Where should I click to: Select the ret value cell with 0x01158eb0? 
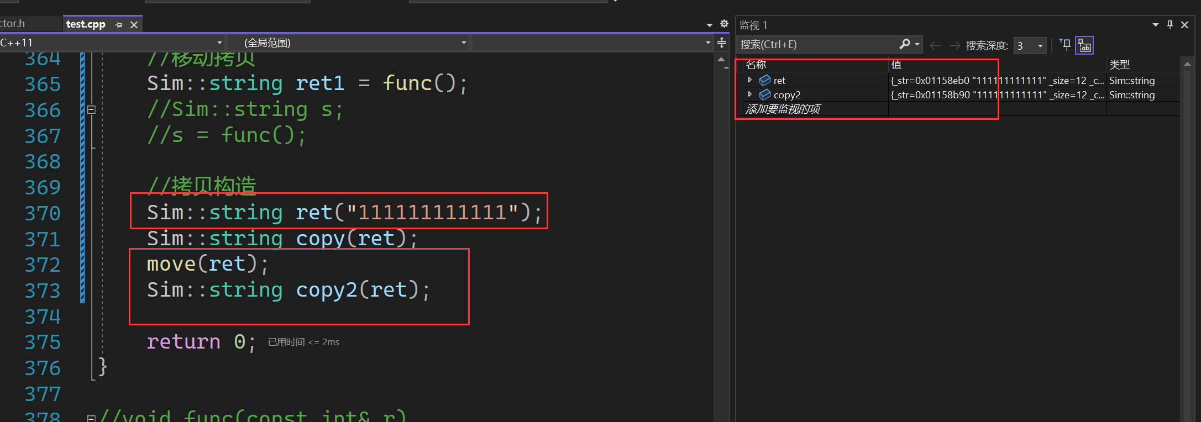coord(998,81)
